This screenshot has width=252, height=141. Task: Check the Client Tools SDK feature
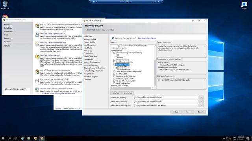pos(114,74)
